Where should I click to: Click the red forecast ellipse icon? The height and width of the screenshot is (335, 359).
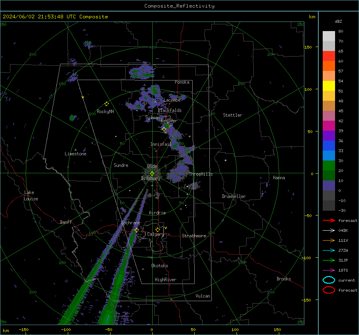coord(329,290)
